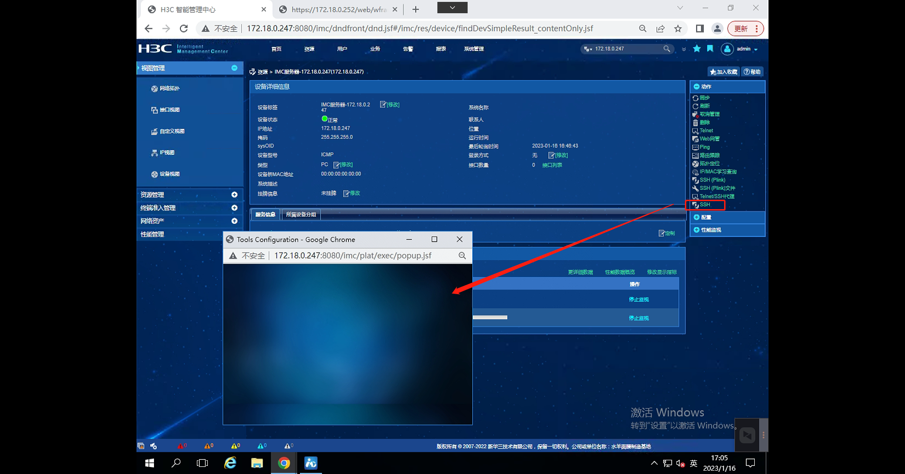Open the 资源 top menu
Image resolution: width=905 pixels, height=474 pixels.
point(309,49)
